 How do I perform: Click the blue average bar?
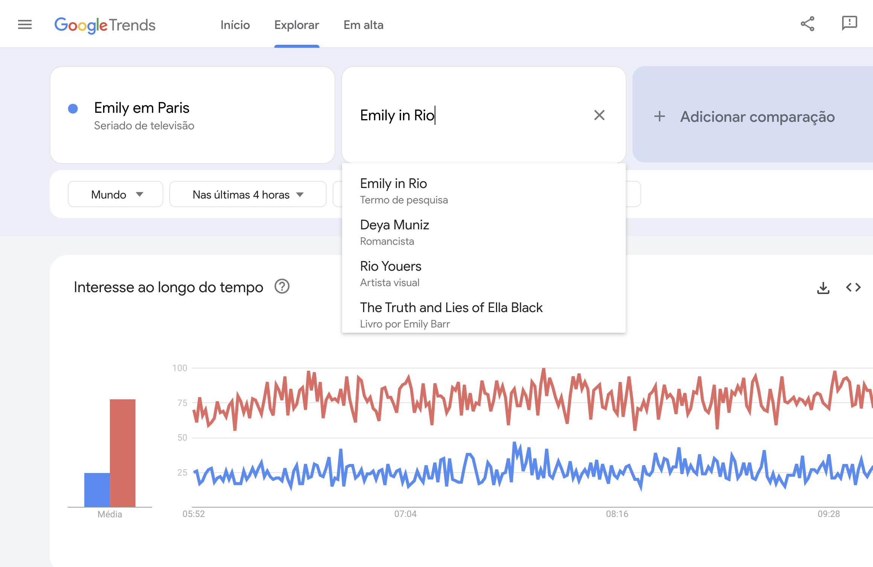coord(97,490)
